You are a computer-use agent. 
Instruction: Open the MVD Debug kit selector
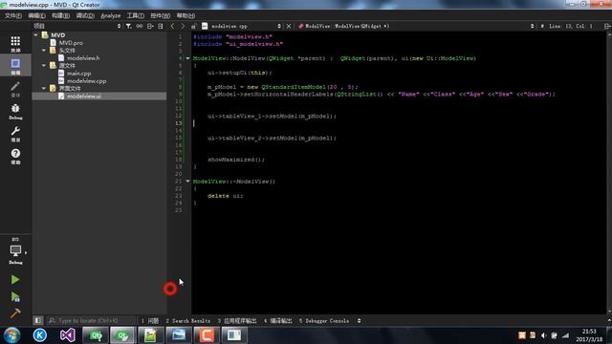[15, 251]
